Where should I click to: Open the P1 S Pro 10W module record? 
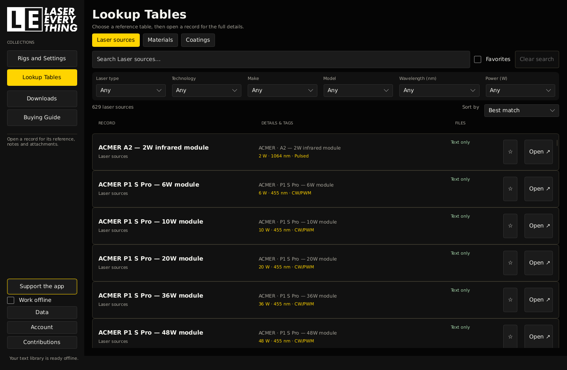[538, 226]
